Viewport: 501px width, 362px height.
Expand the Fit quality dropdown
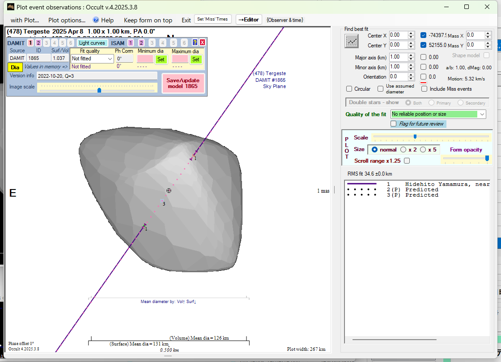click(110, 59)
